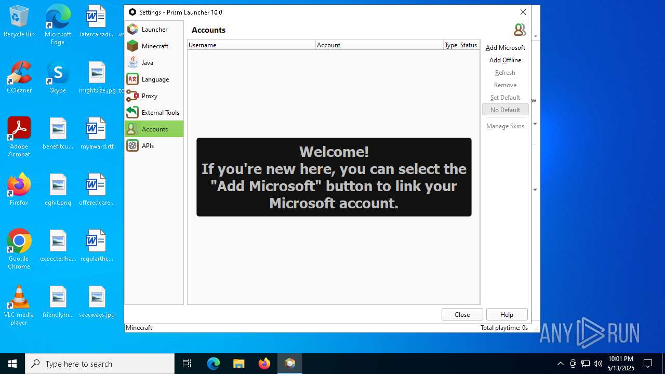Open Help for Accounts settings
The height and width of the screenshot is (374, 665).
(x=507, y=314)
